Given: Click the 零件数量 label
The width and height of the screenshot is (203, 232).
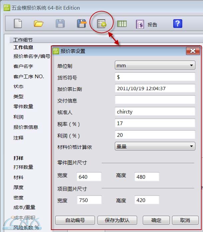Looking at the screenshot, I should [23, 107].
